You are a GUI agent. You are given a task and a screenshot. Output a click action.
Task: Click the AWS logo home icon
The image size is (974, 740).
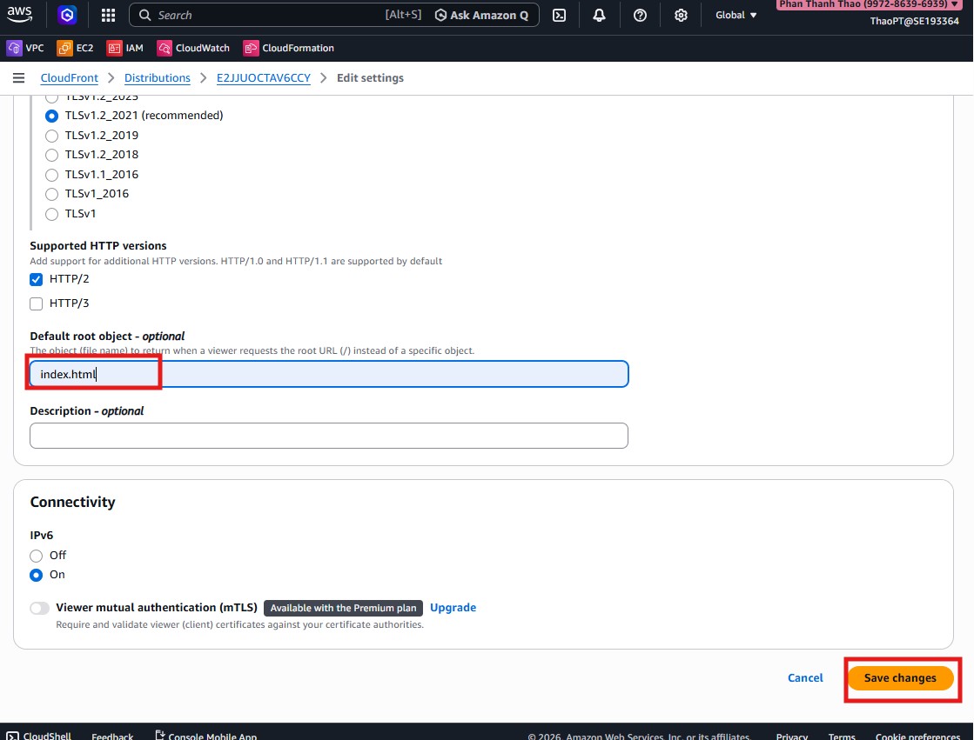(x=20, y=14)
